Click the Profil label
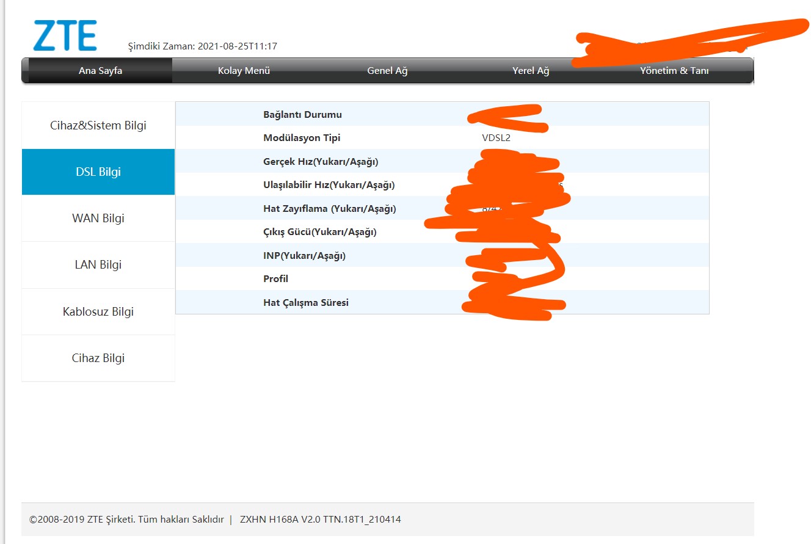The height and width of the screenshot is (544, 811). (275, 279)
